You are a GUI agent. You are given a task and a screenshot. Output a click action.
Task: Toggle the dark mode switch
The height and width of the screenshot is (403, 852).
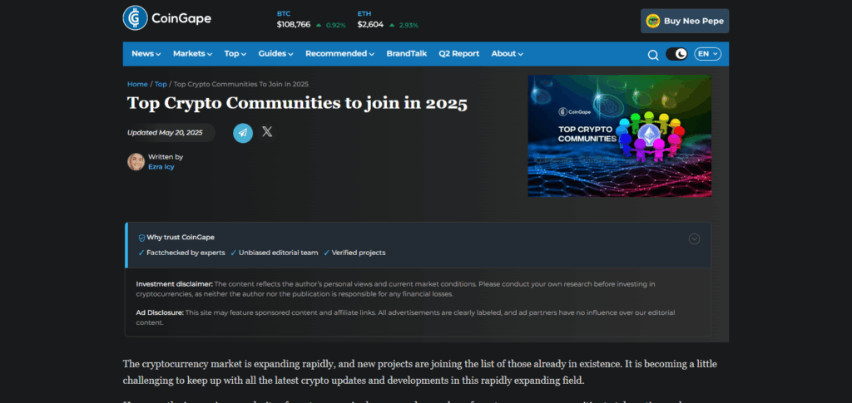click(676, 54)
